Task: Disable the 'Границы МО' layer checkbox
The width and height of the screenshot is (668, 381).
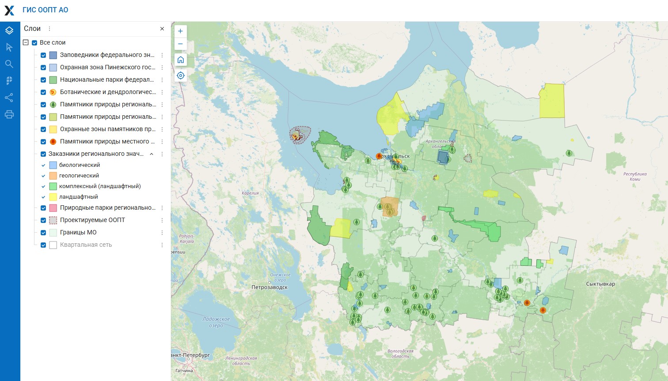Action: 43,233
